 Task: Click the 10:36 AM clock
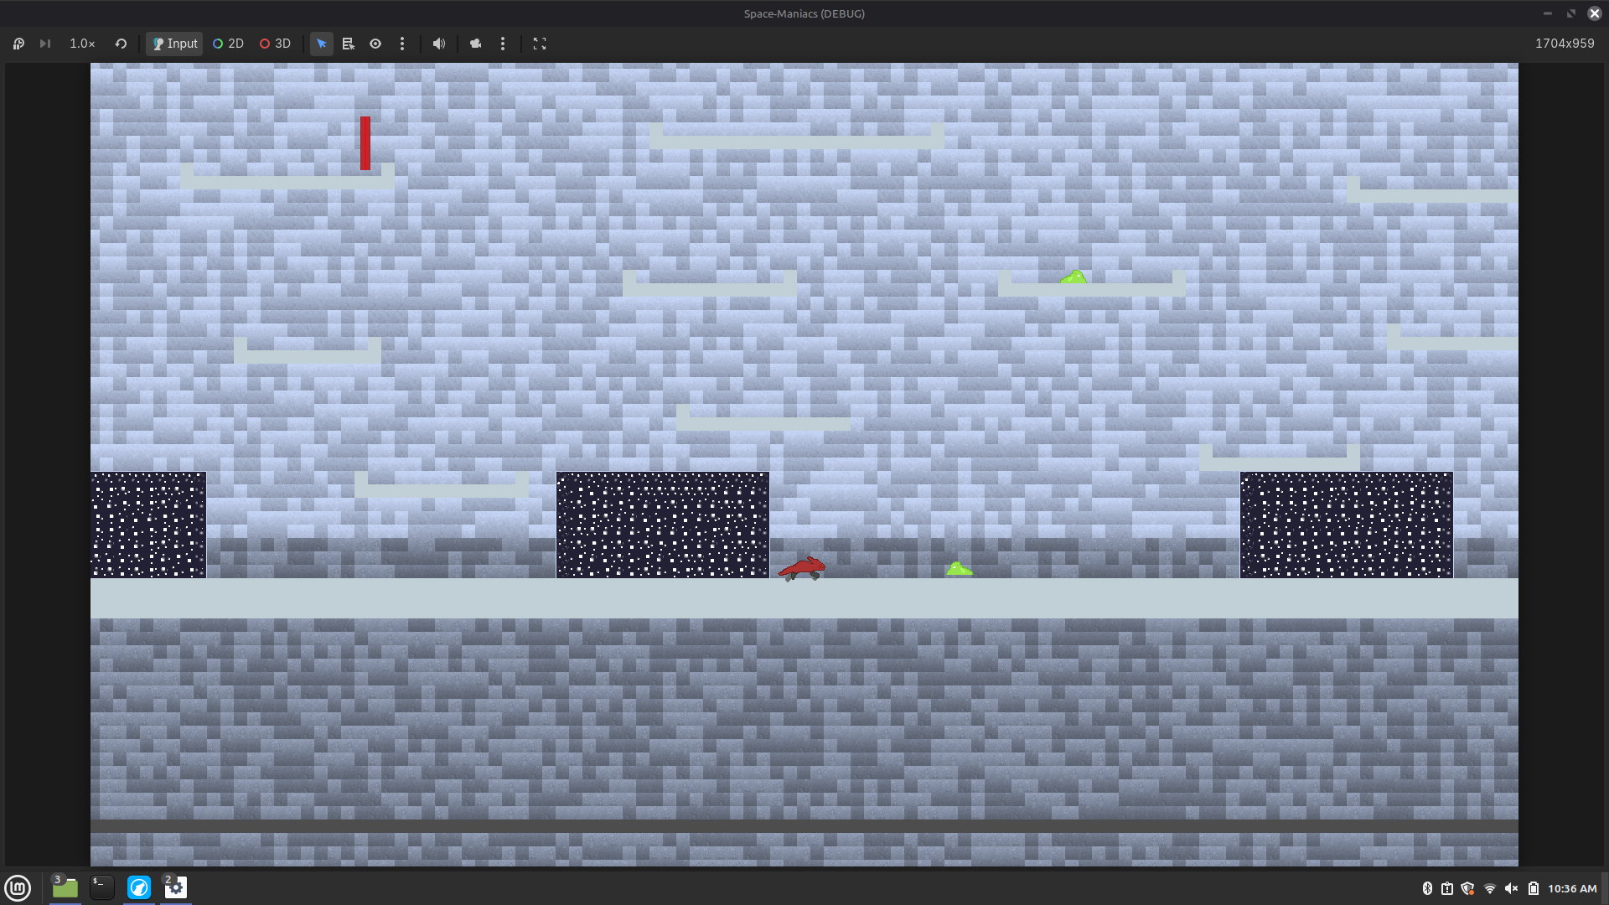[x=1571, y=888]
